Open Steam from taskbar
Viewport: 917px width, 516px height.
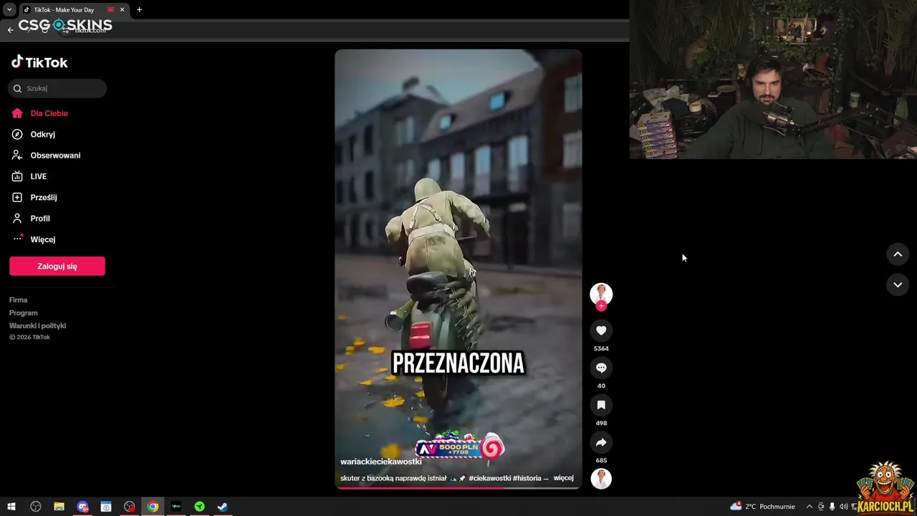point(223,507)
